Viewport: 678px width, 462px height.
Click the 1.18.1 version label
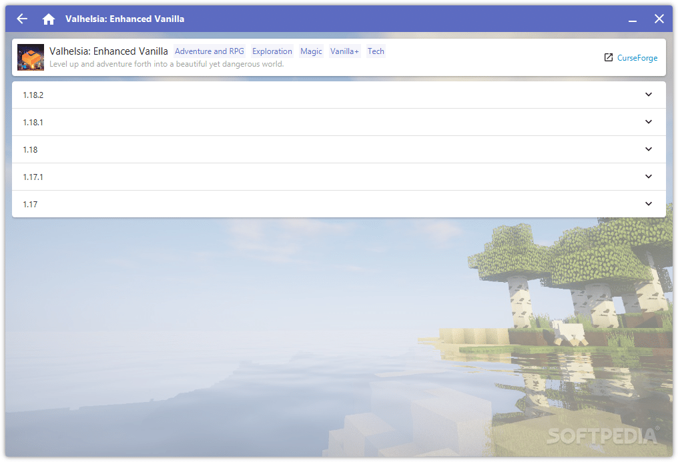[x=33, y=123]
